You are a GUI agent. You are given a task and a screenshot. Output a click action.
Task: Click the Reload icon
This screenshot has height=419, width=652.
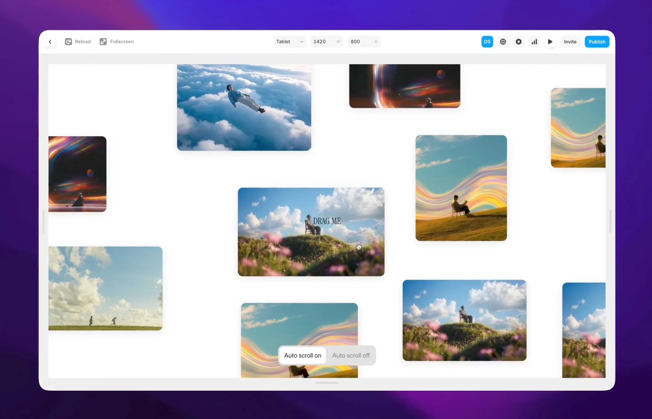point(68,42)
